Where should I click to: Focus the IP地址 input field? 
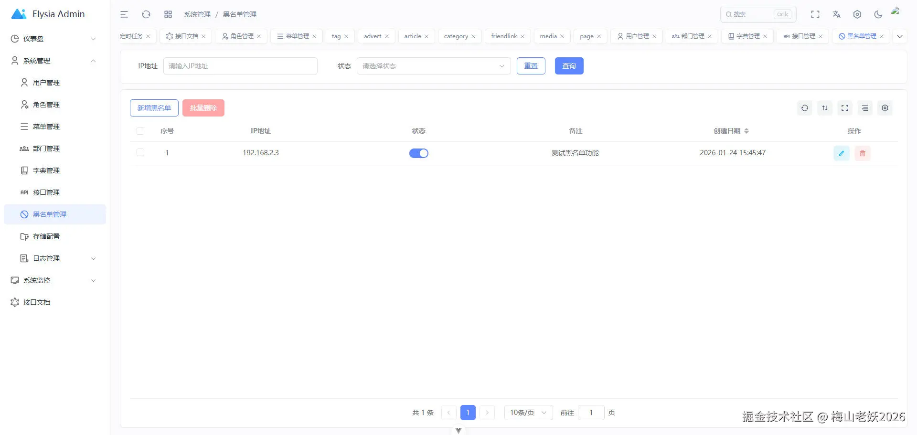[x=240, y=66]
